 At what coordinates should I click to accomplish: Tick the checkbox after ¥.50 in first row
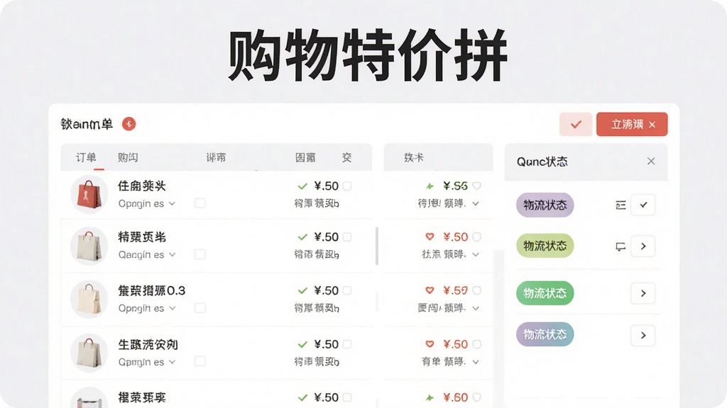(346, 186)
